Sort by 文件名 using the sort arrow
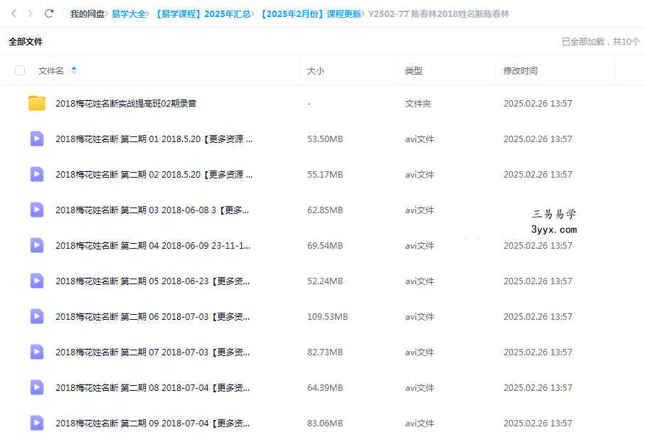 pos(74,70)
